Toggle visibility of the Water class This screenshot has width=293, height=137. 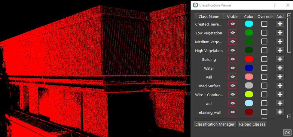(x=233, y=68)
